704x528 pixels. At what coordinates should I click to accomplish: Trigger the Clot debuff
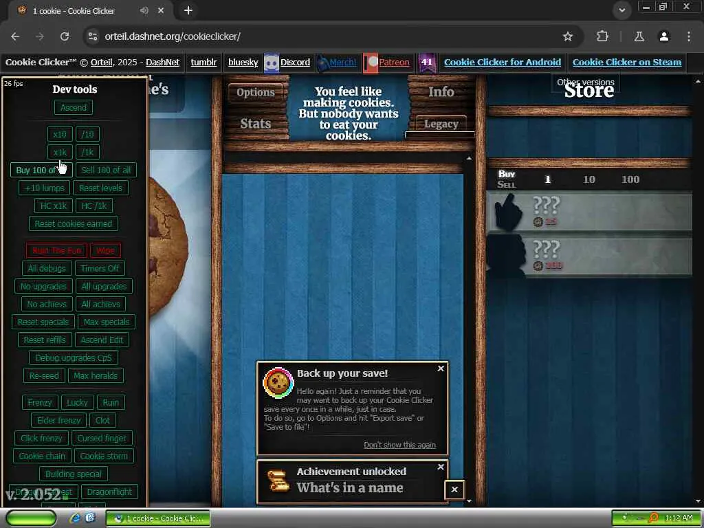pyautogui.click(x=103, y=421)
